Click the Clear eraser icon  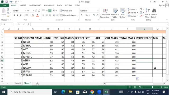click(x=142, y=16)
